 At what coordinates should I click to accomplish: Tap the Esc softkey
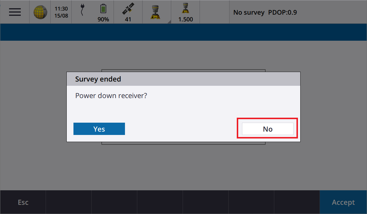(x=23, y=202)
